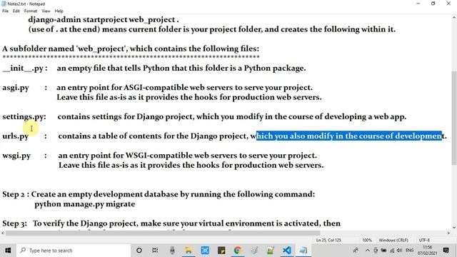Click the 'UTF-8' encoding status entry
The image size is (457, 257).
424,241
